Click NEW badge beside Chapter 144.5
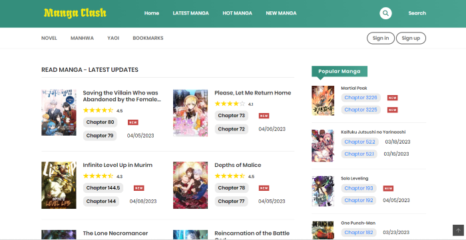This screenshot has width=466, height=240. 138,188
